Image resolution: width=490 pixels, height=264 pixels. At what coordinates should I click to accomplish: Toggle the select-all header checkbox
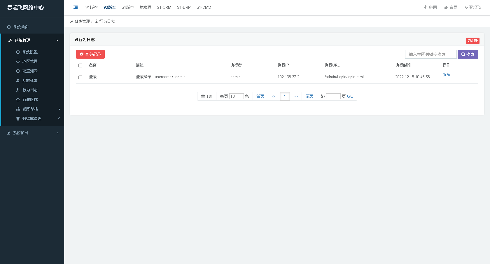point(80,65)
